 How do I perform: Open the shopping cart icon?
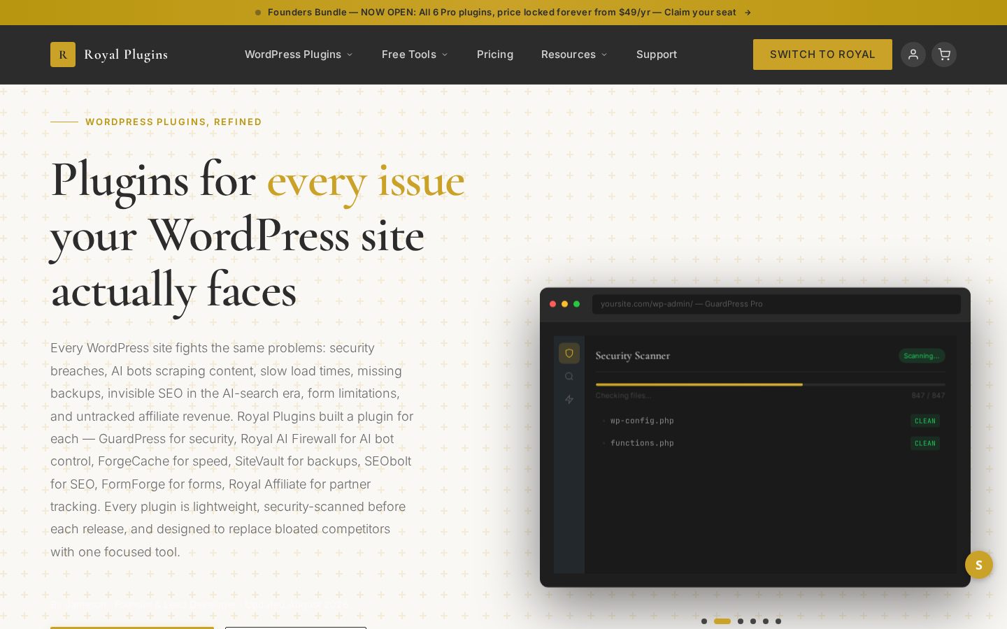(944, 55)
